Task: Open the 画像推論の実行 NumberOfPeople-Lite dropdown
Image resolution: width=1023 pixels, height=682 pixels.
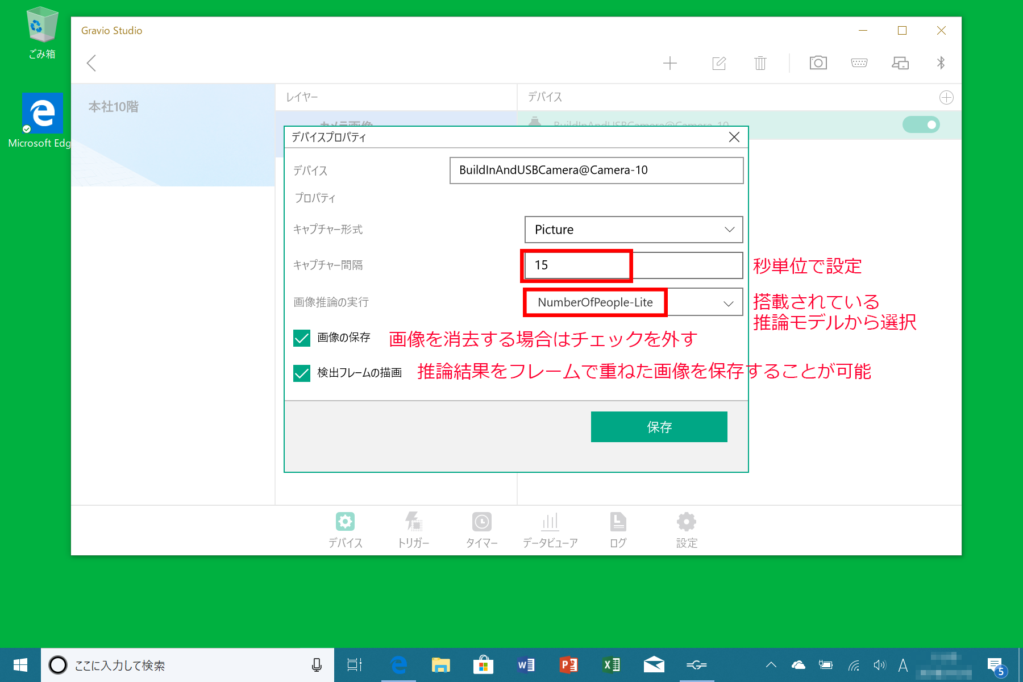Action: pyautogui.click(x=634, y=302)
